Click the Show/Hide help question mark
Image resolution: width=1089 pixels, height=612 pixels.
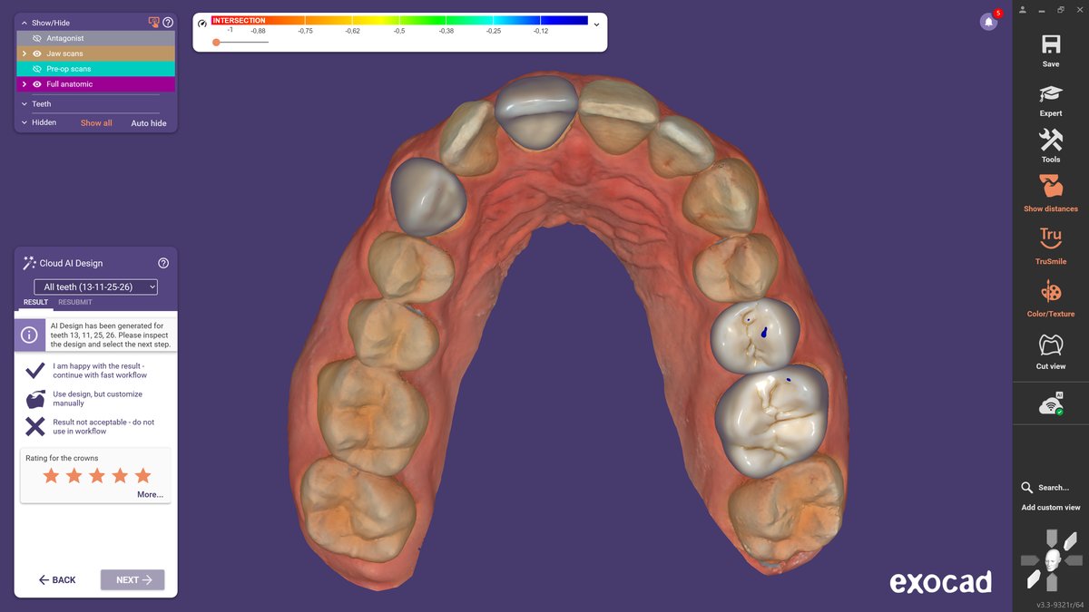168,22
